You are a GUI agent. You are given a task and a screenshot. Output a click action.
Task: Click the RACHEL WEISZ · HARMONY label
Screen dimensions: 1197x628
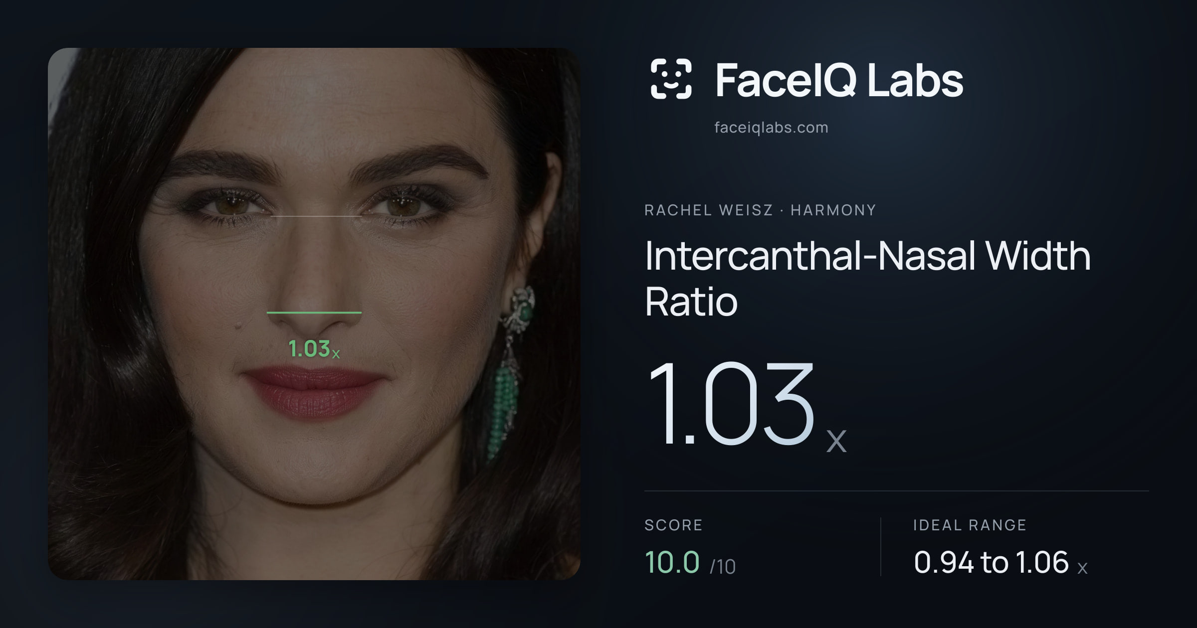click(760, 210)
